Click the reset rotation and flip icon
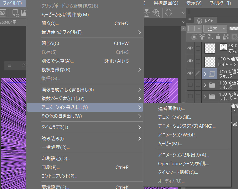The image size is (238, 189). 156,13
